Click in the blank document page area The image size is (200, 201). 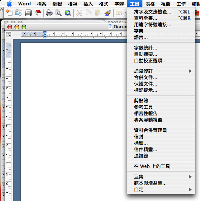(74, 122)
